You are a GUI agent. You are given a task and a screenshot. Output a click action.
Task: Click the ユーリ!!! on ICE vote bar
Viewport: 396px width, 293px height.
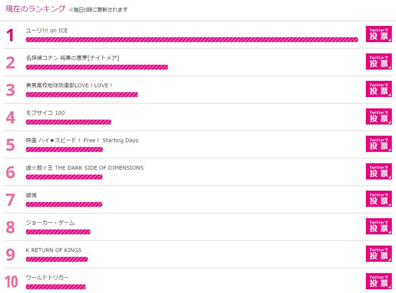[x=192, y=40]
